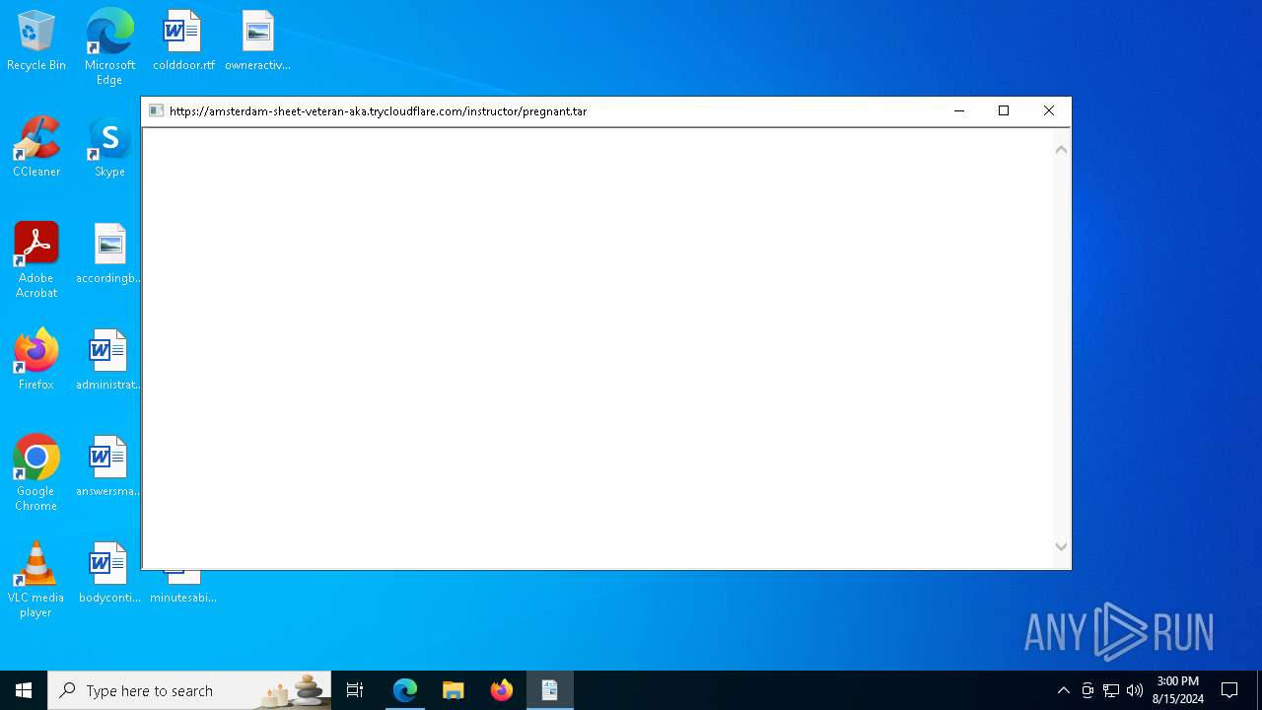Launch VLC media player shortcut

click(x=36, y=581)
